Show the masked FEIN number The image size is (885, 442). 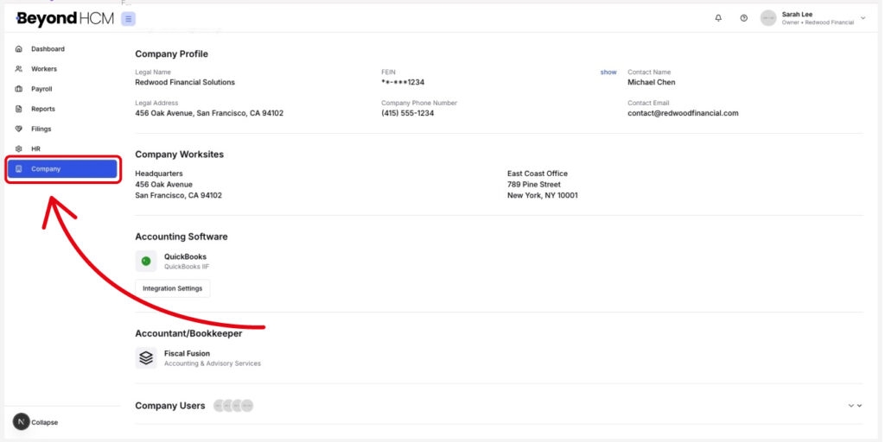(x=608, y=73)
